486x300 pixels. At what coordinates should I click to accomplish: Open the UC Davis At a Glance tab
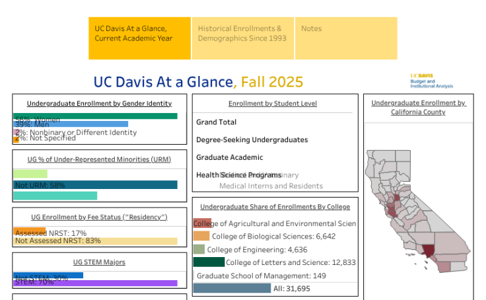pos(140,38)
